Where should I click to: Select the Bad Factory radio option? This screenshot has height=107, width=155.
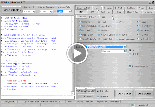80,35
